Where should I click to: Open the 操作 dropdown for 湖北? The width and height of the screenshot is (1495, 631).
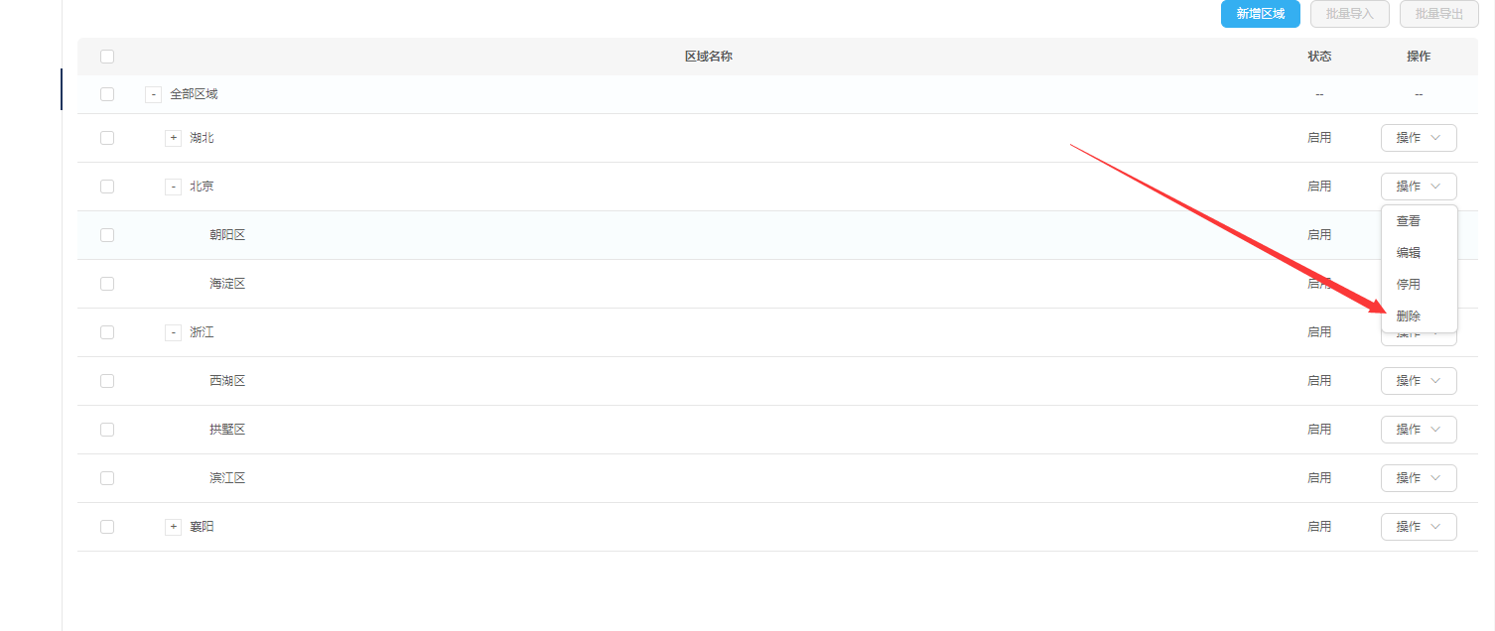[x=1418, y=138]
